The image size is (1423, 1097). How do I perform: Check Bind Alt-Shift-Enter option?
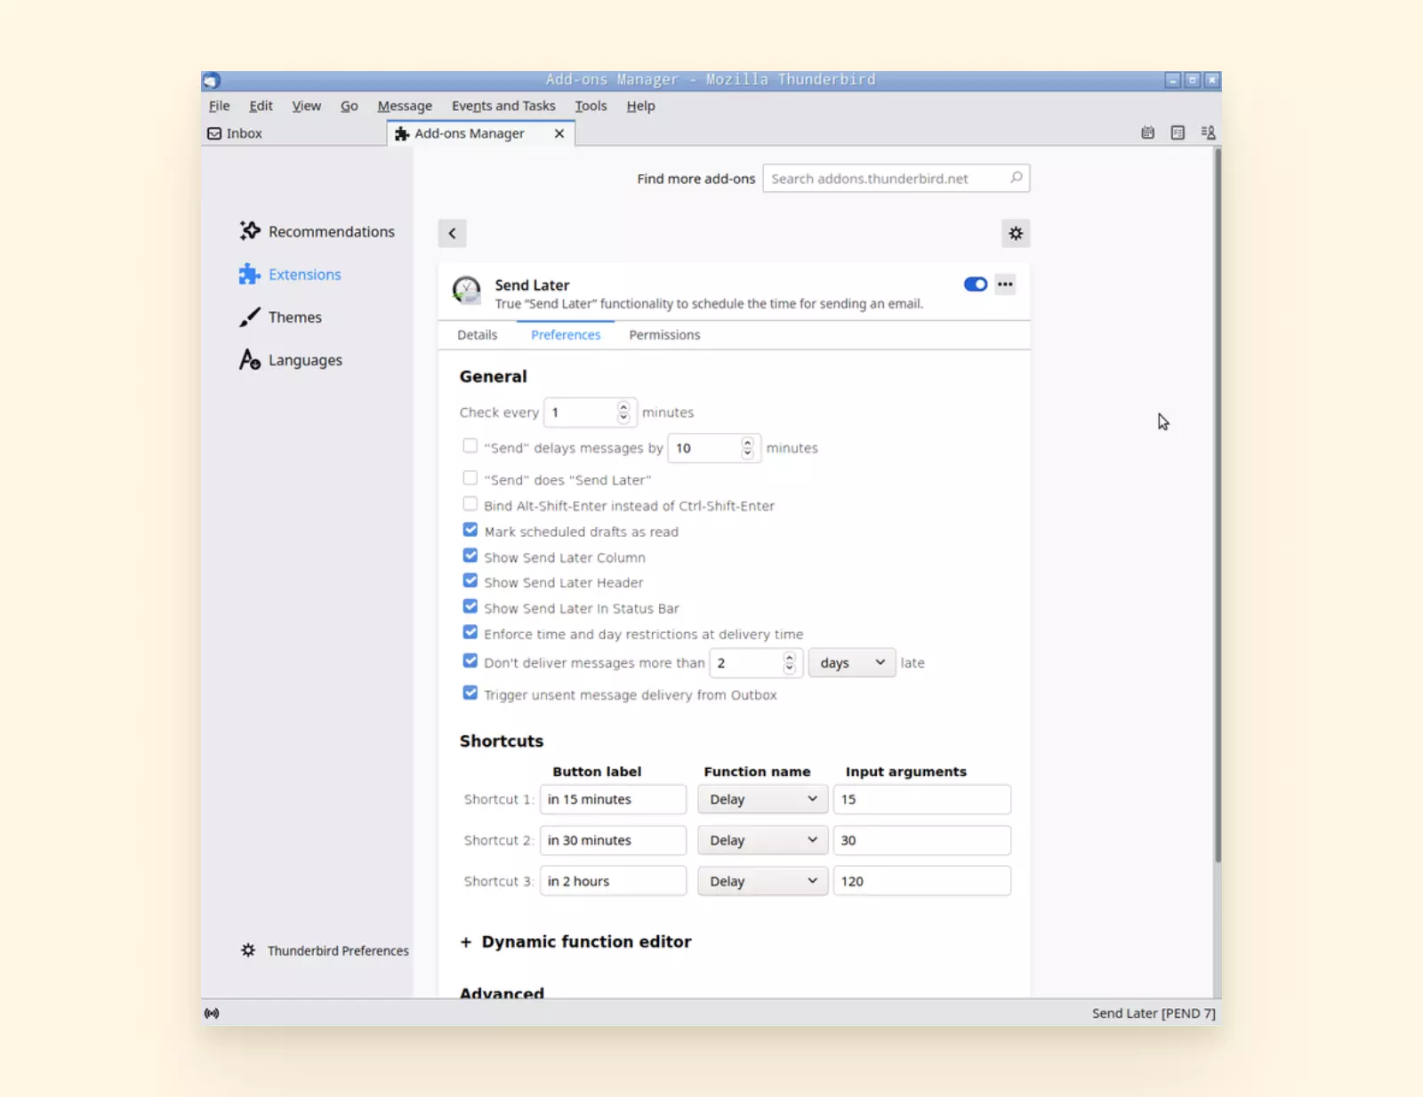(470, 503)
